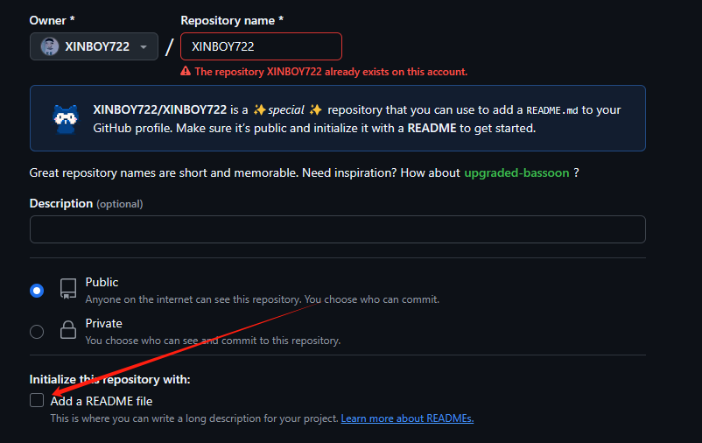
Task: Click the 'Add a README file' label
Action: (102, 401)
